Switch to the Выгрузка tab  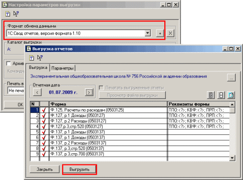38,67
